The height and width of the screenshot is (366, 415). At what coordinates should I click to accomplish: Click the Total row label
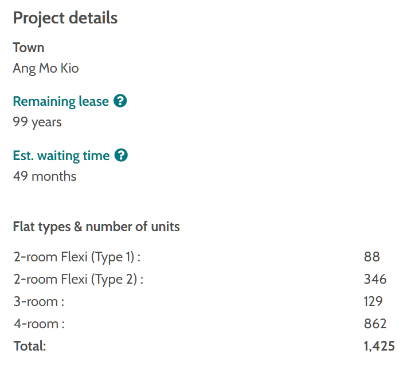point(29,346)
